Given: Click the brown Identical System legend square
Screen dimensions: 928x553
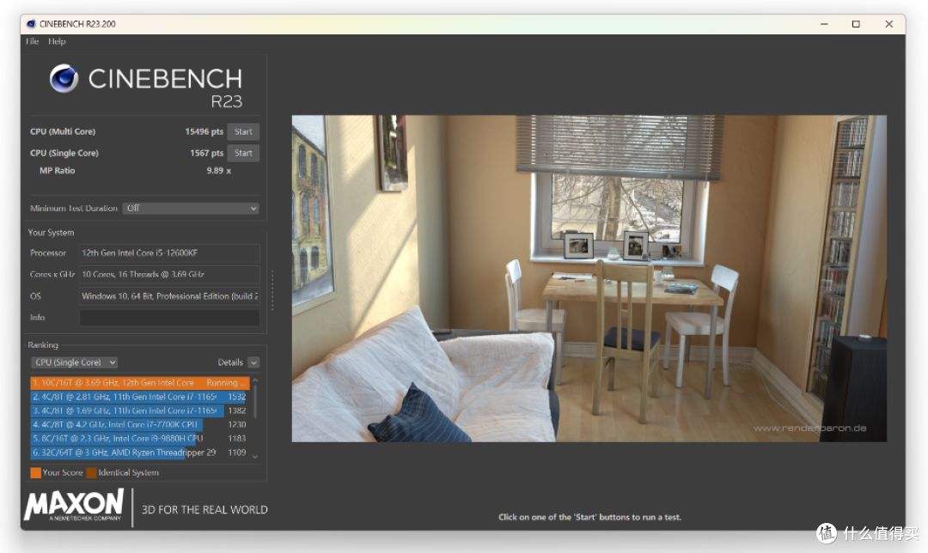Looking at the screenshot, I should tap(91, 472).
